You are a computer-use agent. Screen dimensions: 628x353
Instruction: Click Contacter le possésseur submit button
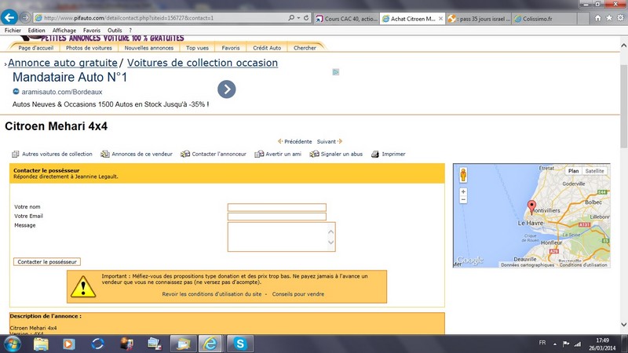click(x=47, y=262)
